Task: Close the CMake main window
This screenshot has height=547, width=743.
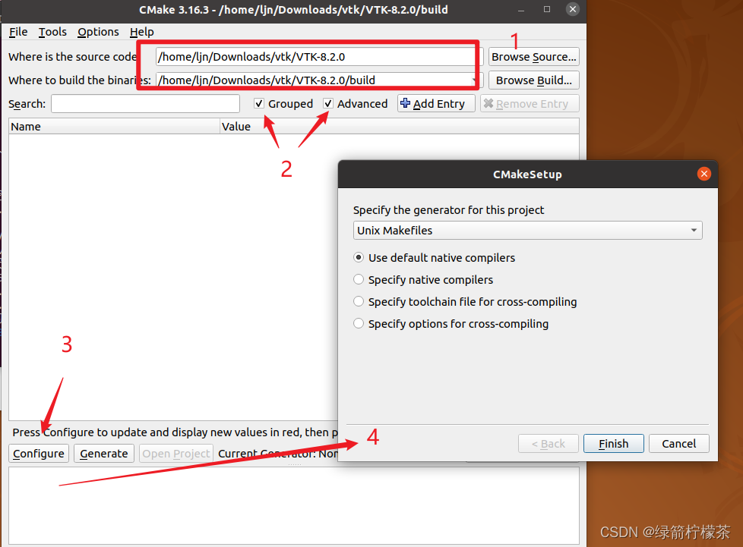Action: tap(572, 9)
